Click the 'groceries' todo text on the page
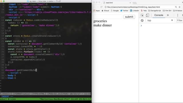Viewport: 183px width, 103px height. pyautogui.click(x=100, y=21)
